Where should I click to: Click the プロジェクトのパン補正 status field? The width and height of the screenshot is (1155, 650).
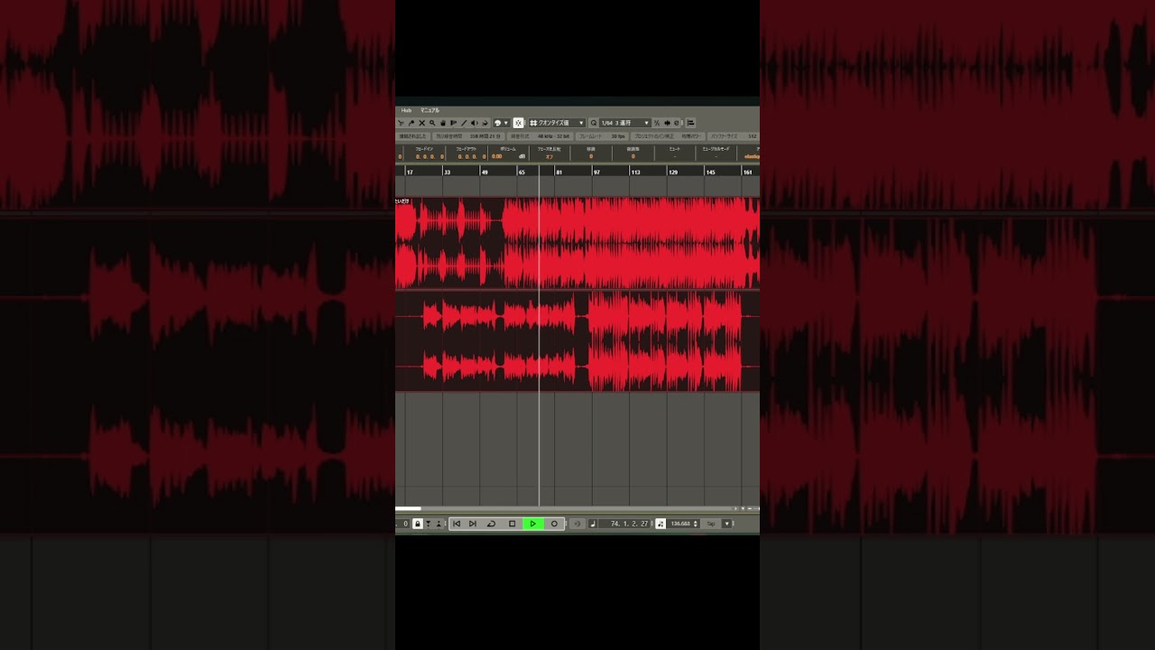tap(668, 136)
